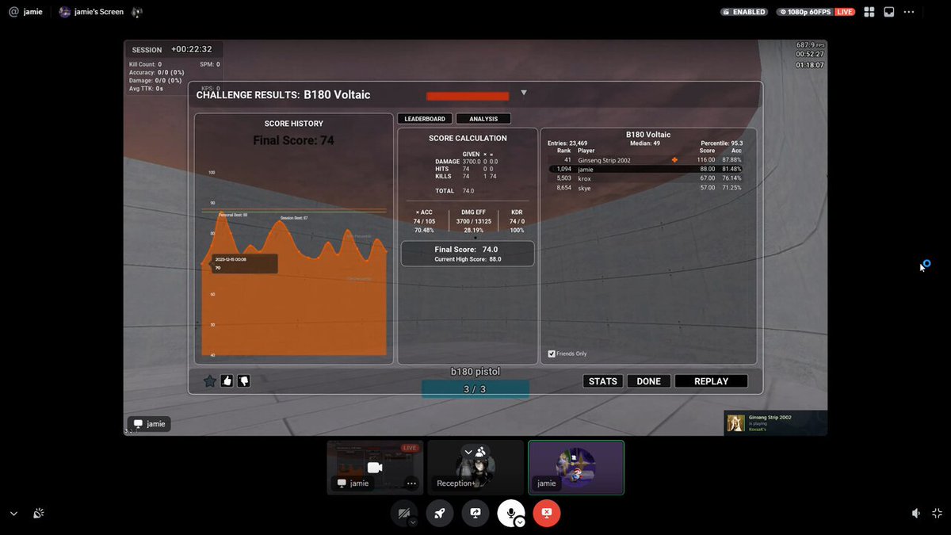951x535 pixels.
Task: Click the bottom-left down chevron
Action: [x=13, y=514]
